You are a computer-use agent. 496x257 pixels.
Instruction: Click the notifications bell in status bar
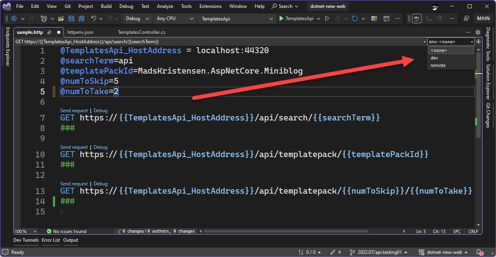479,252
